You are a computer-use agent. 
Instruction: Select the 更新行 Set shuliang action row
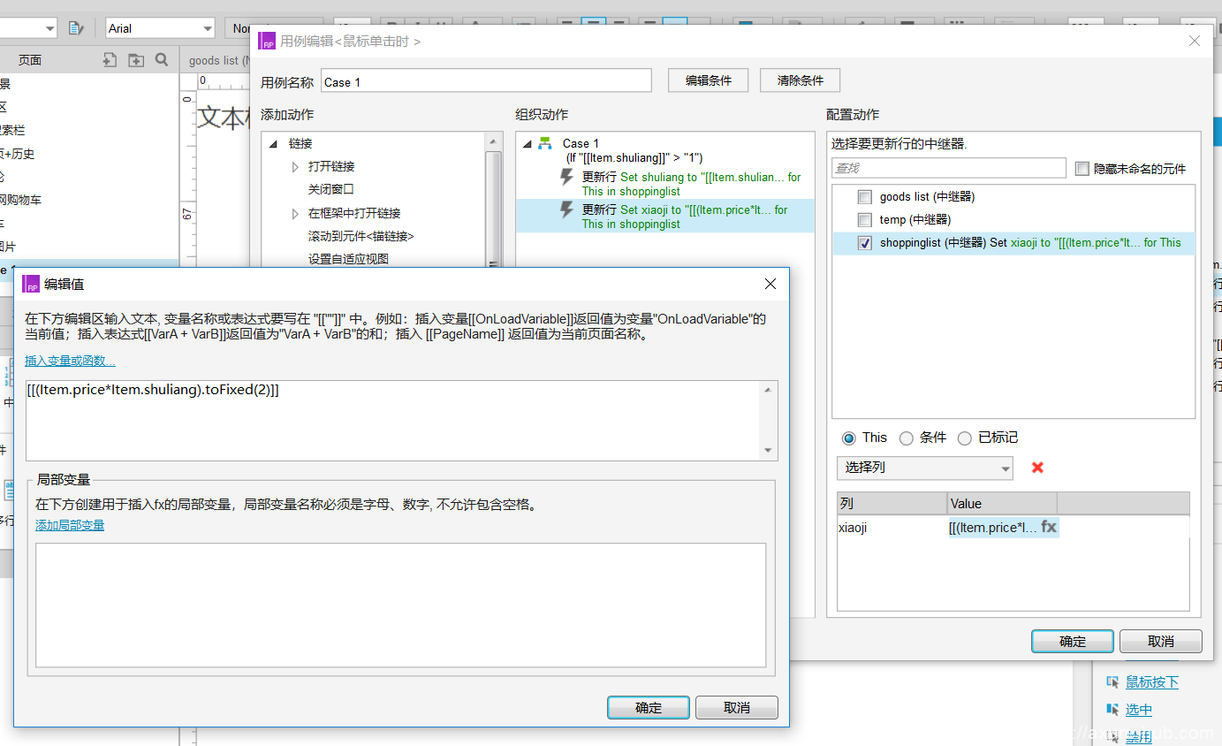pos(664,184)
